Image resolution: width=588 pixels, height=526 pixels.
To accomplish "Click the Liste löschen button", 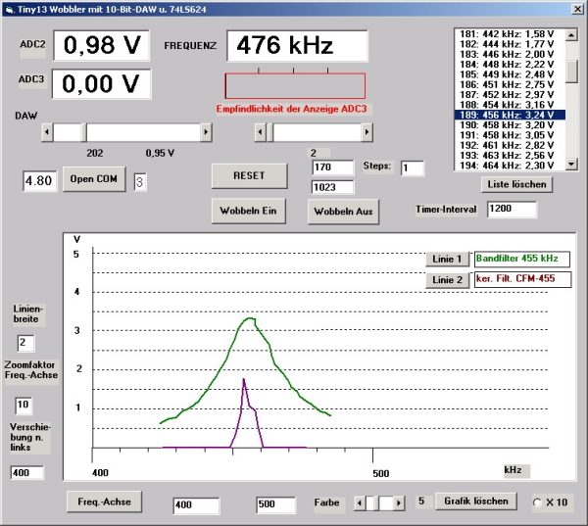I will (518, 183).
